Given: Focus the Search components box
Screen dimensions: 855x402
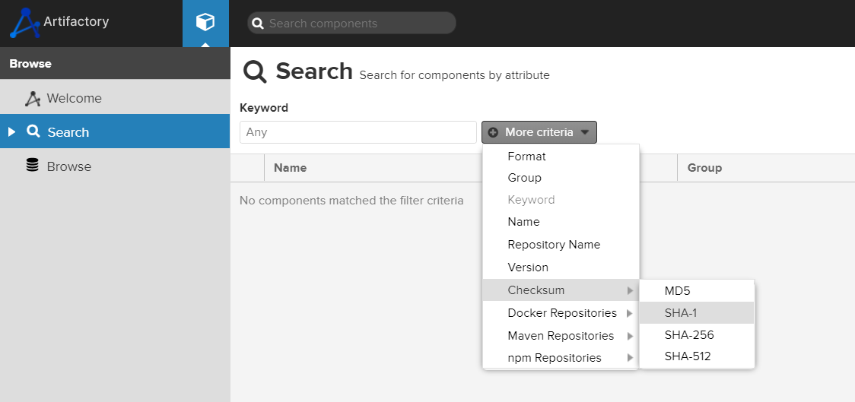Looking at the screenshot, I should coord(358,24).
